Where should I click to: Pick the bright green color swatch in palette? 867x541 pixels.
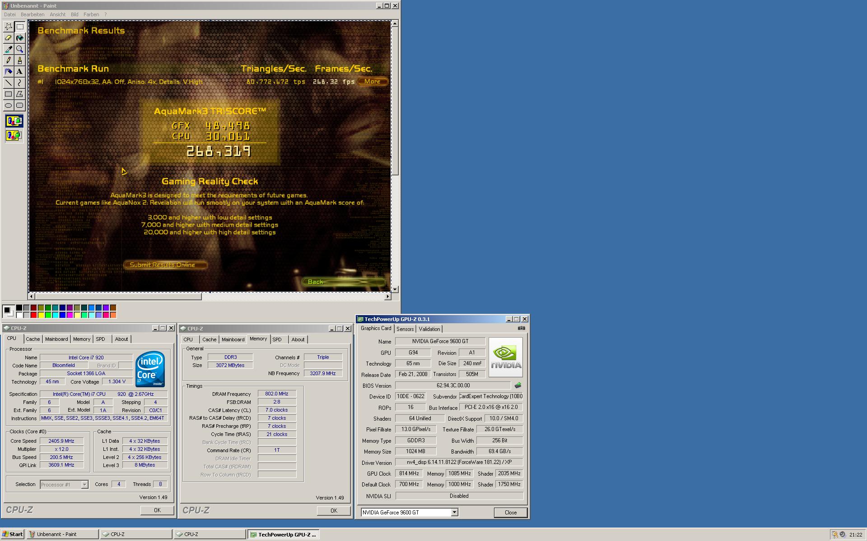[48, 315]
